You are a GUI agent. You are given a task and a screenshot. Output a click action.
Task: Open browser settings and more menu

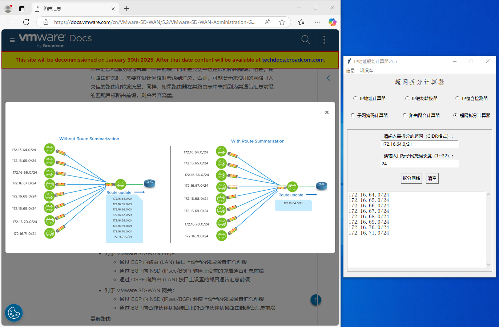[x=317, y=22]
